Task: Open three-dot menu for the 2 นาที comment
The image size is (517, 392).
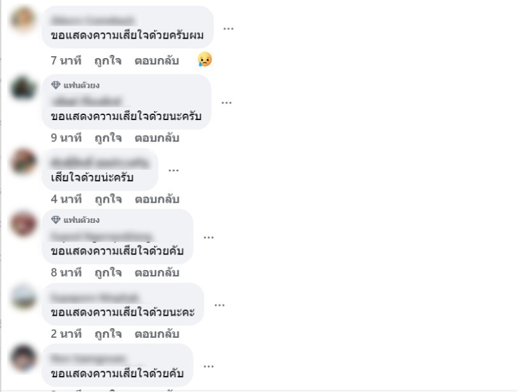Action: [219, 305]
